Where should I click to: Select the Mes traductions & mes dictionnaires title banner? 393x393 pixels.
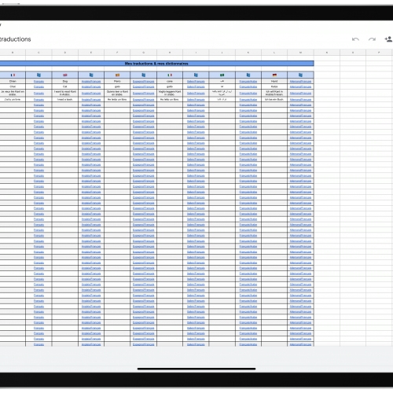coord(156,64)
